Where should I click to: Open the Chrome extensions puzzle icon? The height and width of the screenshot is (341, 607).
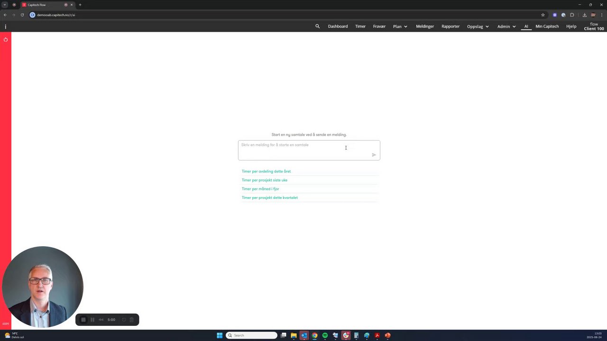(x=572, y=15)
